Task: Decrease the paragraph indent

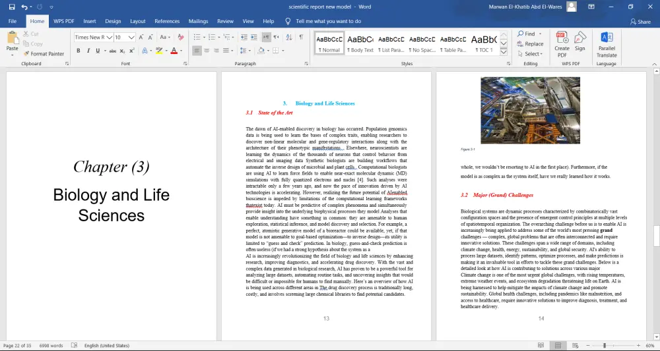Action: coord(244,38)
